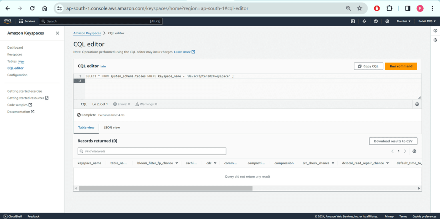Bookmark this page with the star icon
This screenshot has height=219, width=440.
click(x=360, y=8)
